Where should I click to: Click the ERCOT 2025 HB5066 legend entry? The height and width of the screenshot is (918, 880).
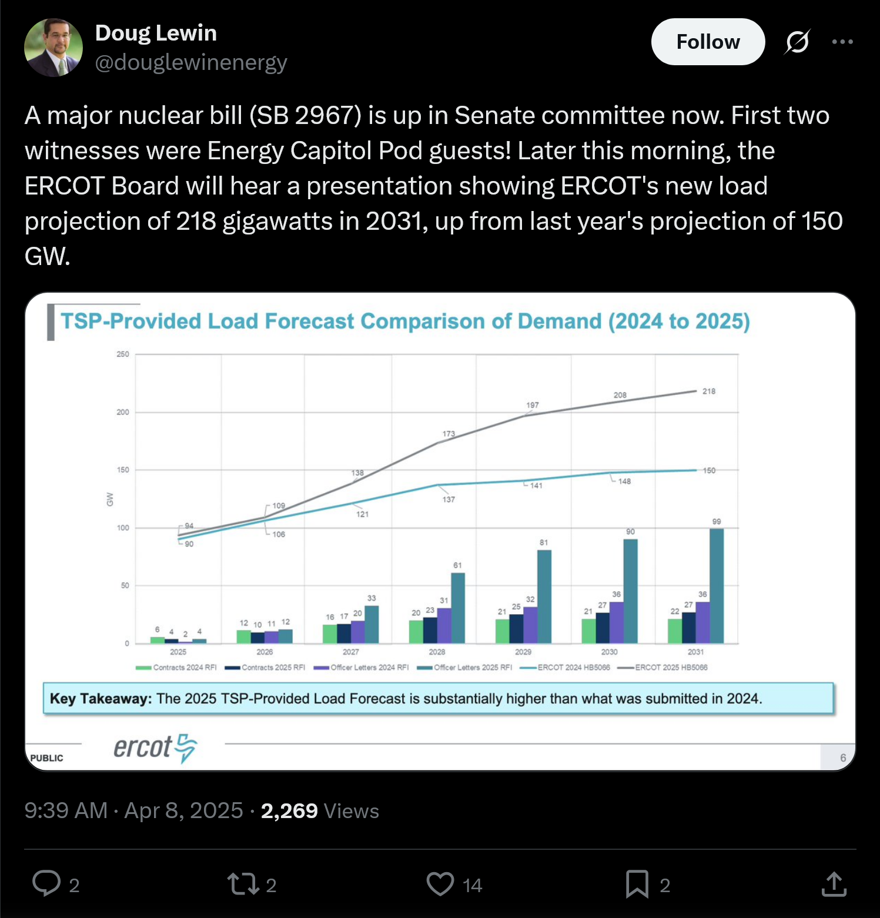click(662, 668)
